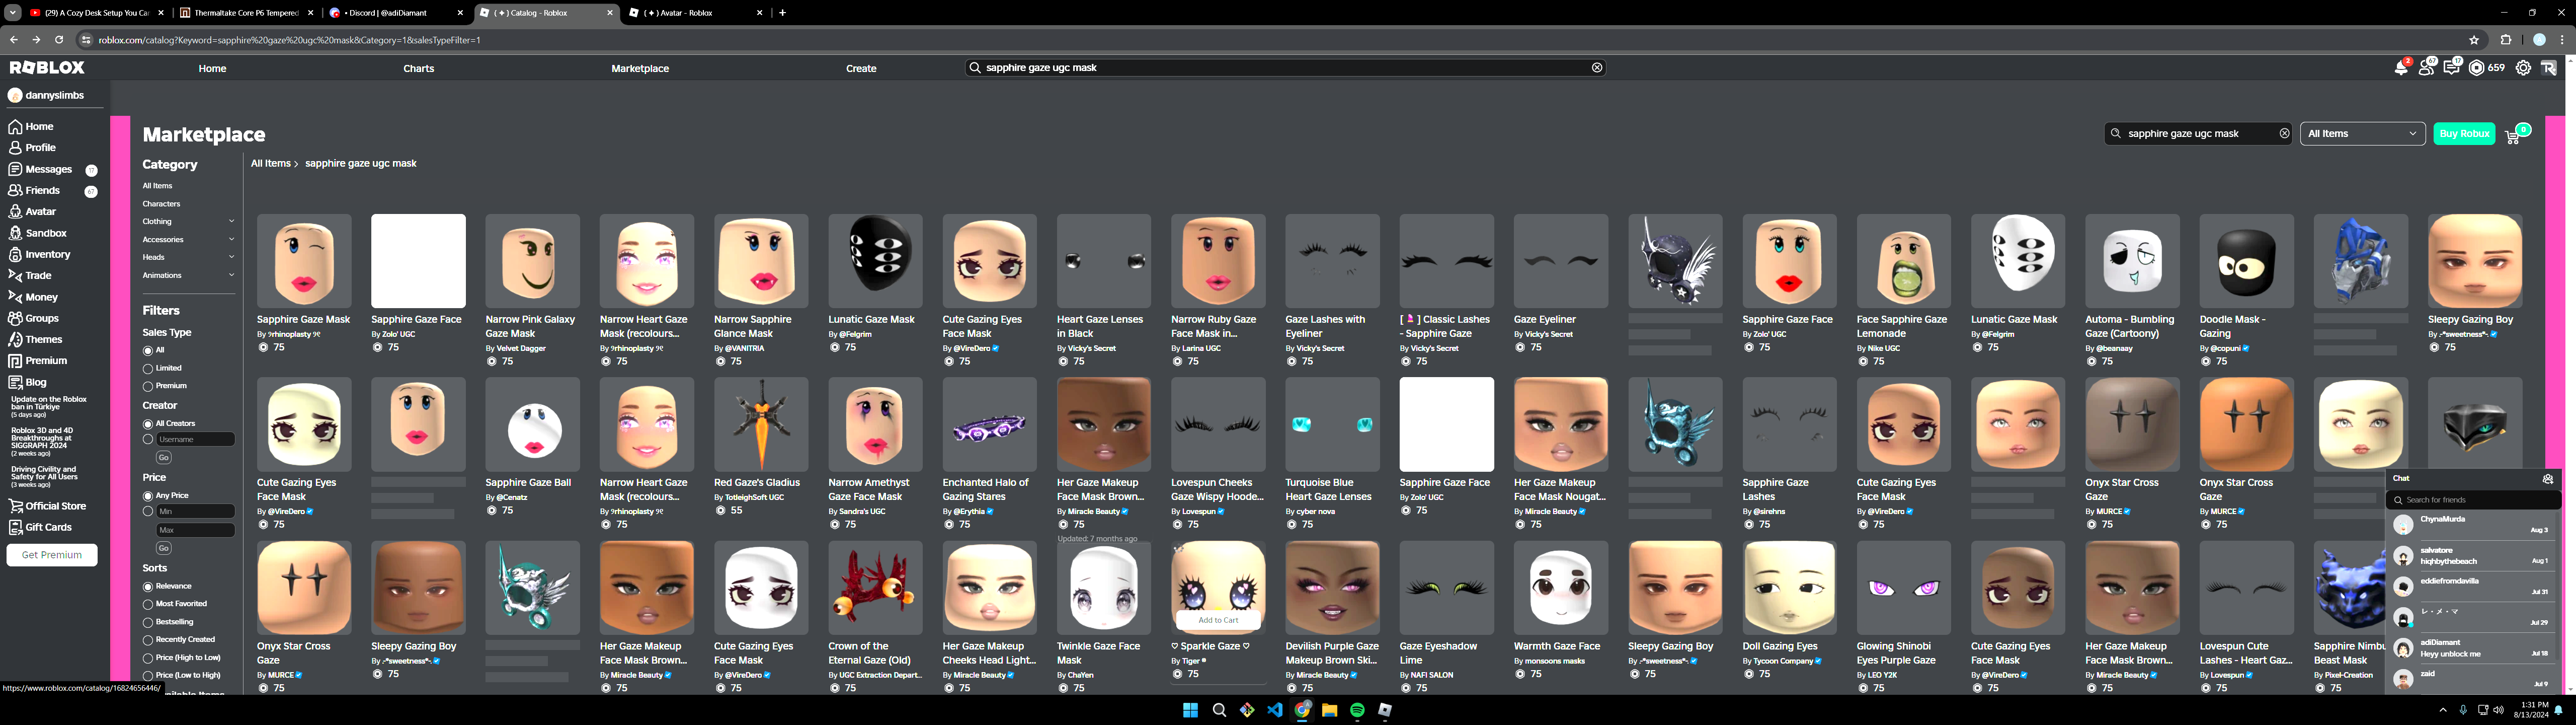Click the Robux balance icon
2576x725 pixels.
pyautogui.click(x=2476, y=68)
